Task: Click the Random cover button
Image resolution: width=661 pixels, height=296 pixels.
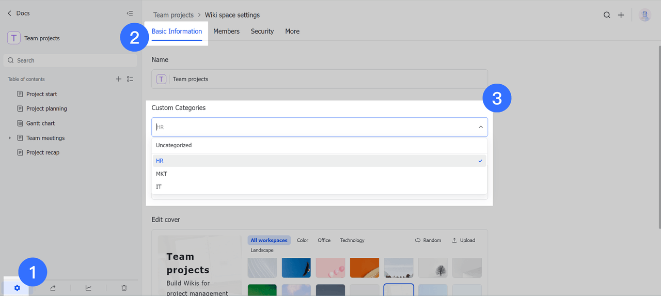Action: pyautogui.click(x=428, y=240)
